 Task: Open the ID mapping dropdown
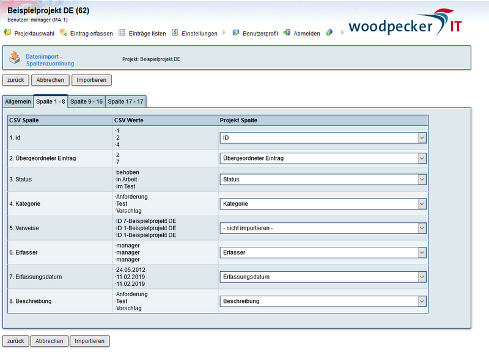(x=422, y=138)
